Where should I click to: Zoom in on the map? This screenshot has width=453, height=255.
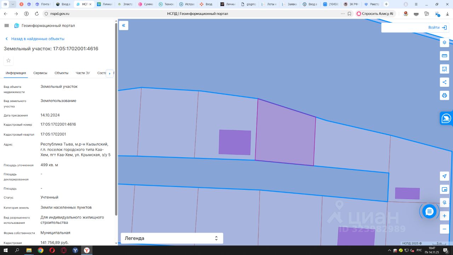coord(445,216)
